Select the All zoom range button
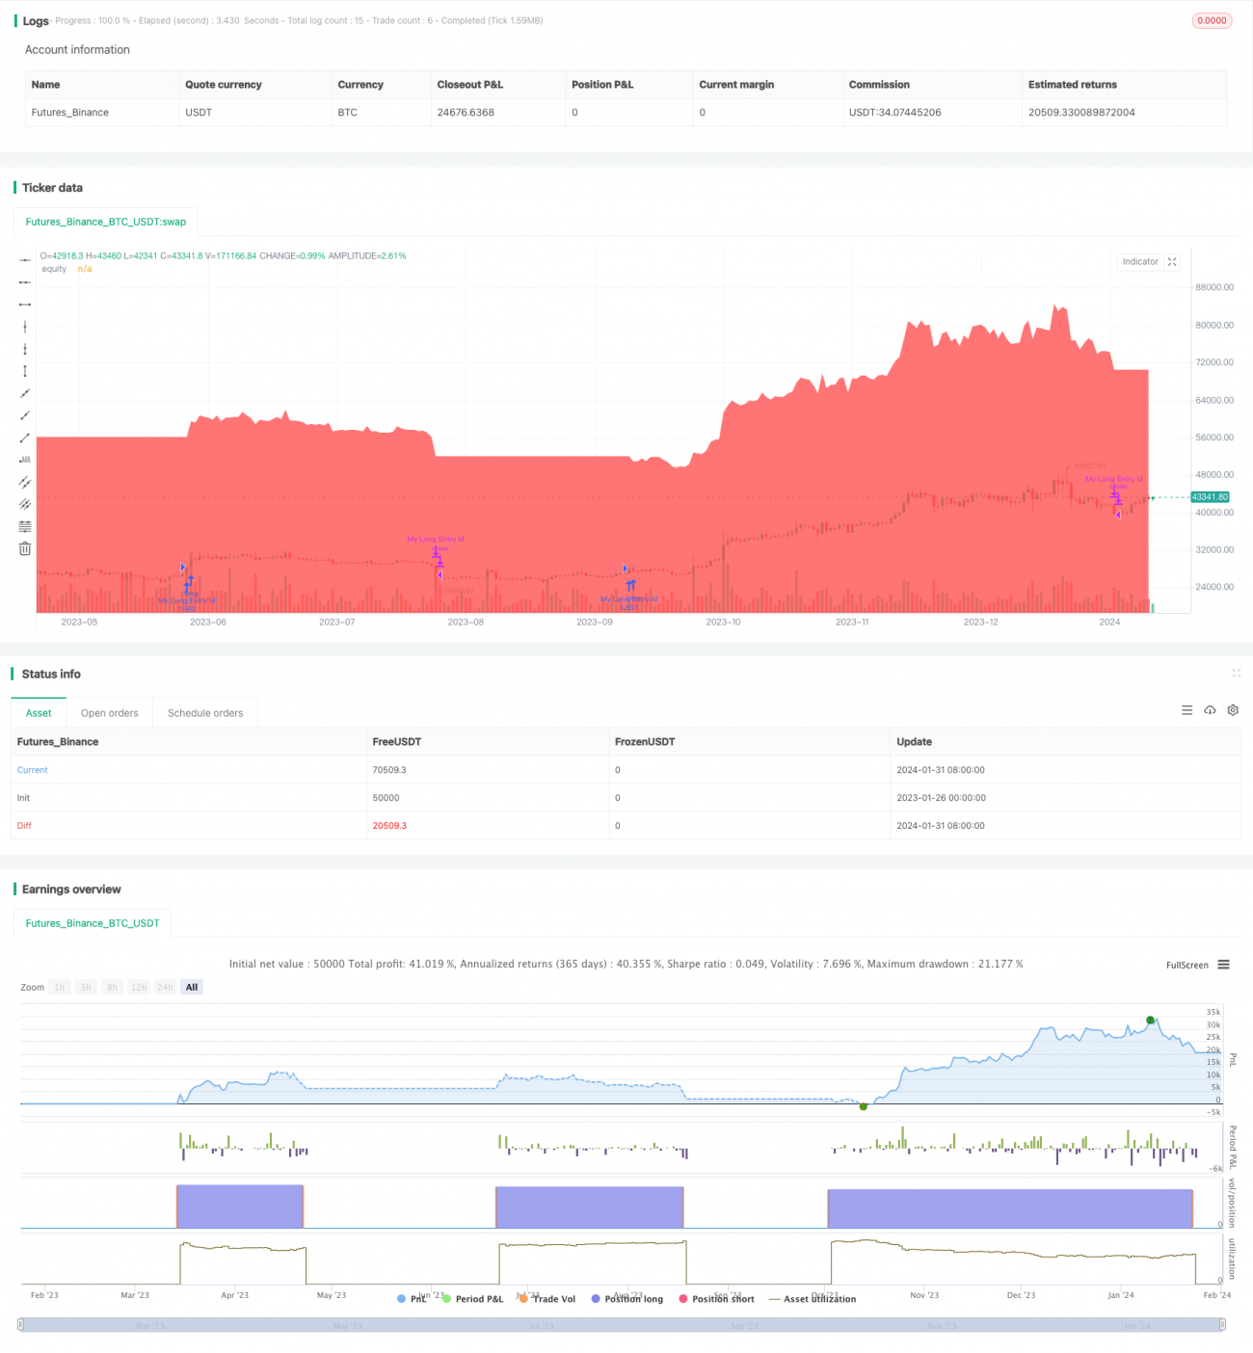The width and height of the screenshot is (1253, 1353). tap(192, 987)
